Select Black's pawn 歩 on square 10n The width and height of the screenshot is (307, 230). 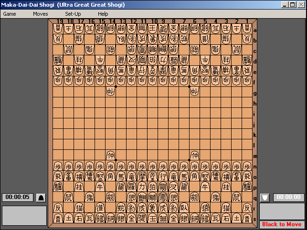152,166
